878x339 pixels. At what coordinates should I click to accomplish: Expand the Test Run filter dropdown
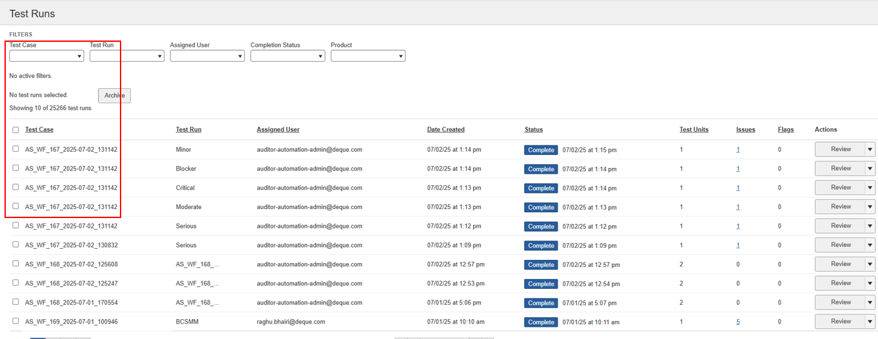[x=127, y=56]
